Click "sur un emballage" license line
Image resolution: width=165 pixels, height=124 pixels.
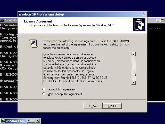[x=70, y=64]
